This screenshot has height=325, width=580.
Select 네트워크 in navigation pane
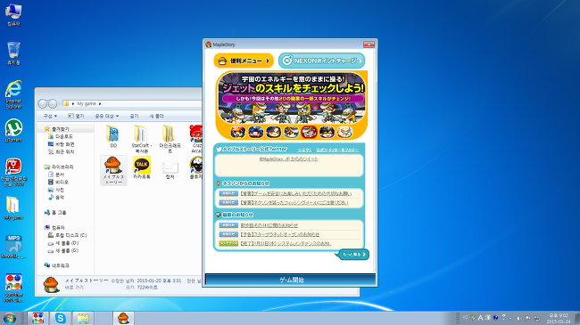(61, 265)
